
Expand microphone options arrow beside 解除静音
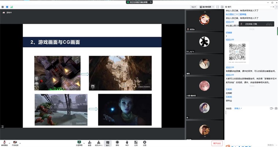(x=10, y=143)
